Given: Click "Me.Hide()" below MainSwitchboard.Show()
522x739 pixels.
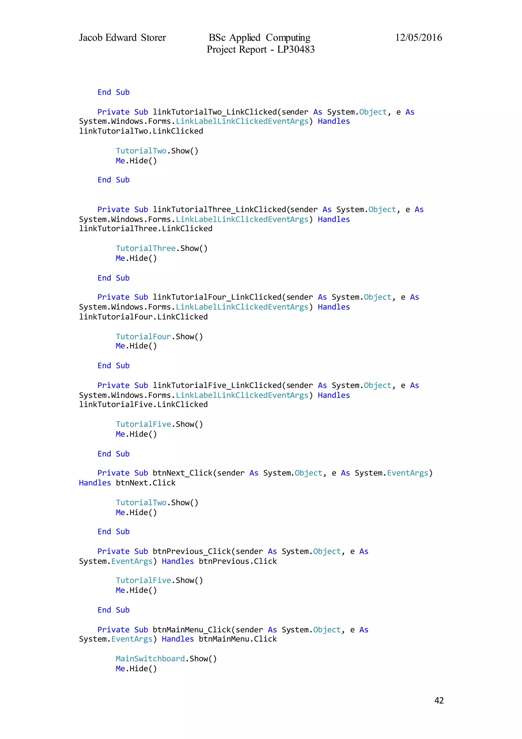Looking at the screenshot, I should point(136,669).
